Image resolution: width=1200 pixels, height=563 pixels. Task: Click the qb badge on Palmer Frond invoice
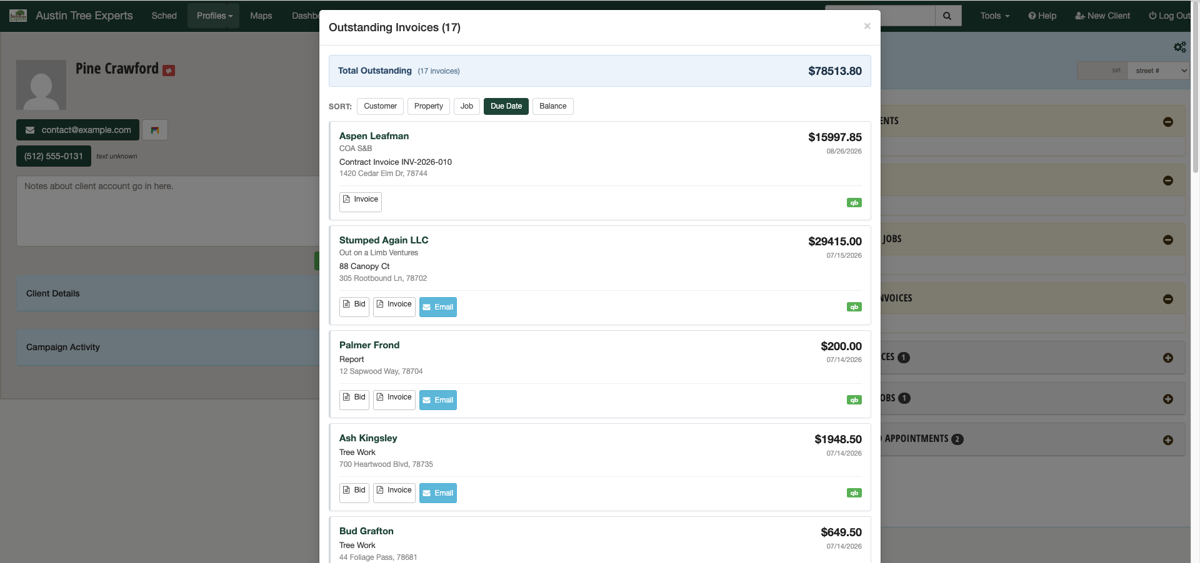coord(854,400)
